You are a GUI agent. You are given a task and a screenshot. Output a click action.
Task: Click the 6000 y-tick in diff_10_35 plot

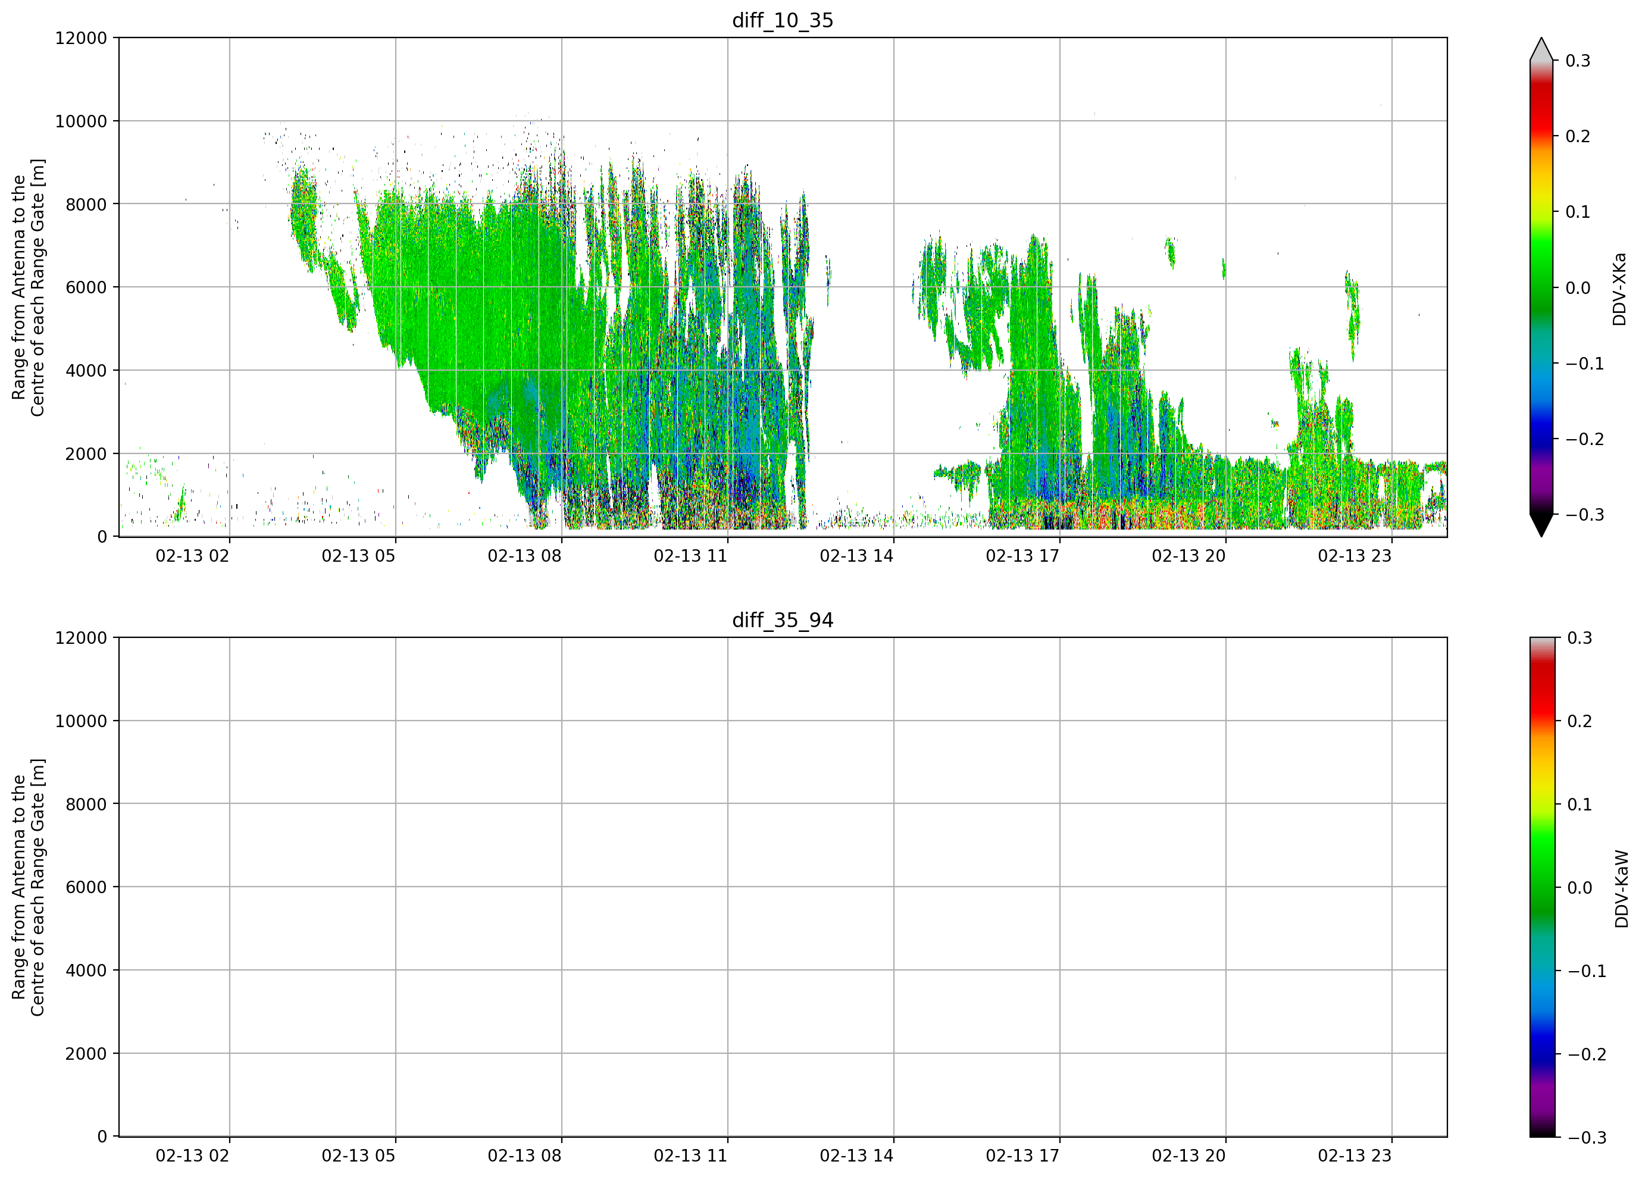click(86, 287)
